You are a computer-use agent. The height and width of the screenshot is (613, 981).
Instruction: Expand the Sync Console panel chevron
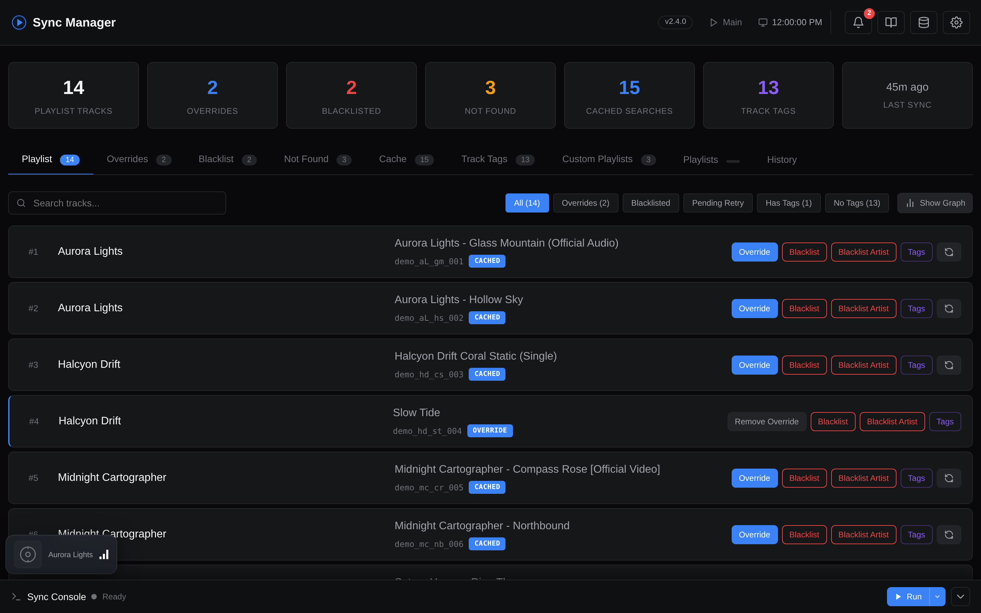[960, 596]
